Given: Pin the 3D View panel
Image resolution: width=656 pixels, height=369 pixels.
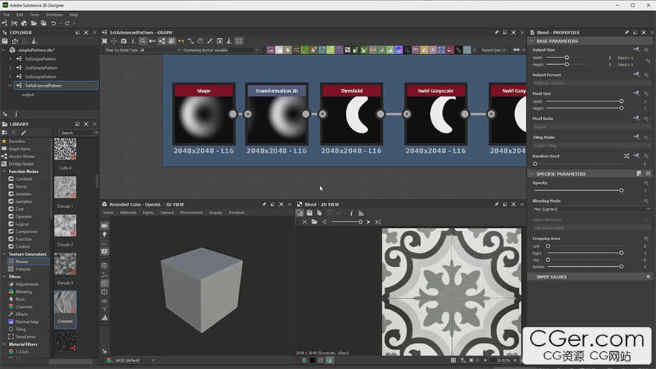Looking at the screenshot, I should (264, 204).
